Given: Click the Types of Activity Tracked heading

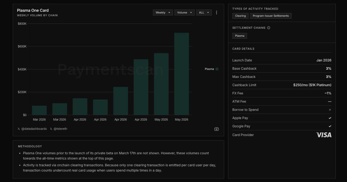Looking at the screenshot, I should [255, 9].
